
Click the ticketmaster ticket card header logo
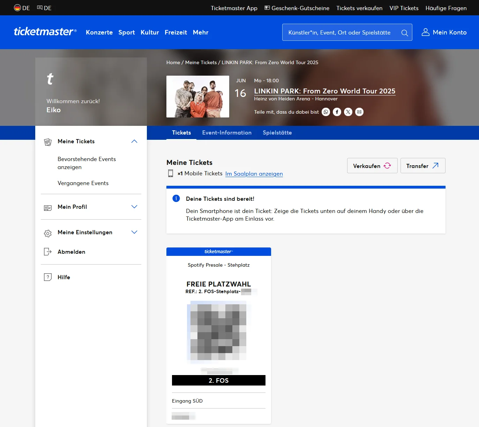coord(219,251)
